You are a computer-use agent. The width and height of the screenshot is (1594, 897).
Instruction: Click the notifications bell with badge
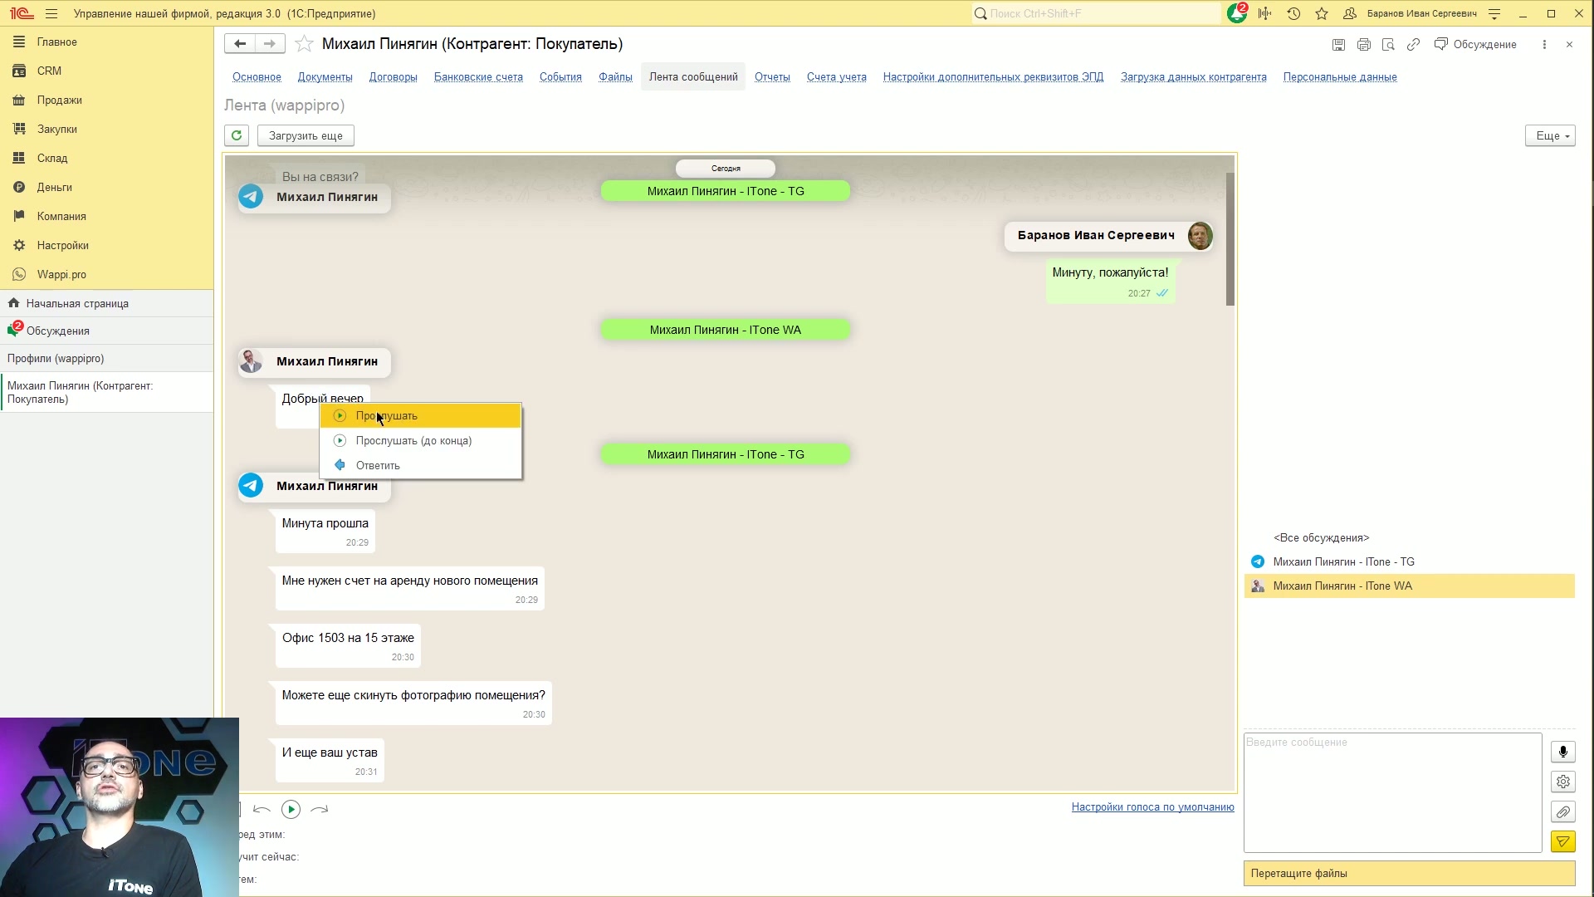(x=1236, y=13)
